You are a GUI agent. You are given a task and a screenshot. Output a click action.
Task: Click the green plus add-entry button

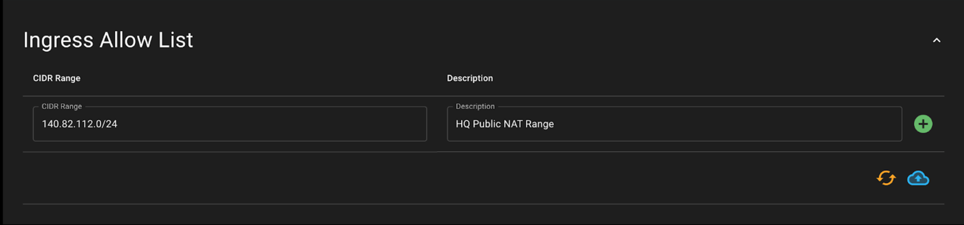point(922,124)
